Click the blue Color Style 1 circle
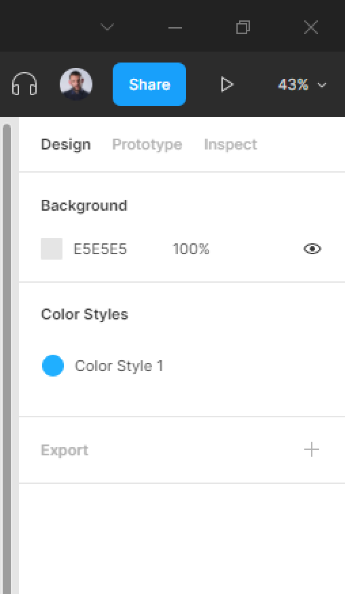 (x=53, y=366)
